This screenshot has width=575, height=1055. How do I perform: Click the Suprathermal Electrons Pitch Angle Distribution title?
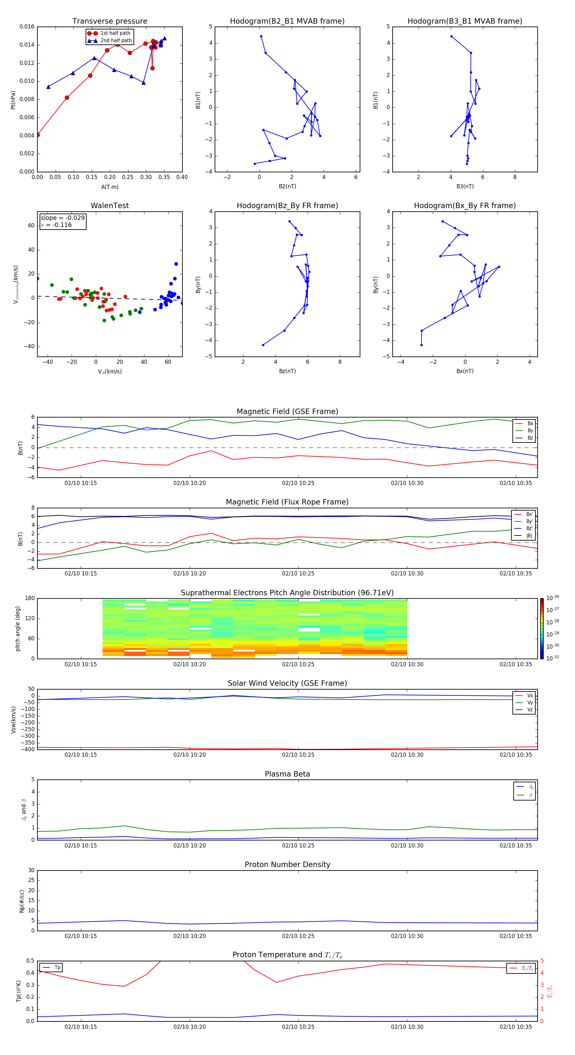pyautogui.click(x=287, y=593)
